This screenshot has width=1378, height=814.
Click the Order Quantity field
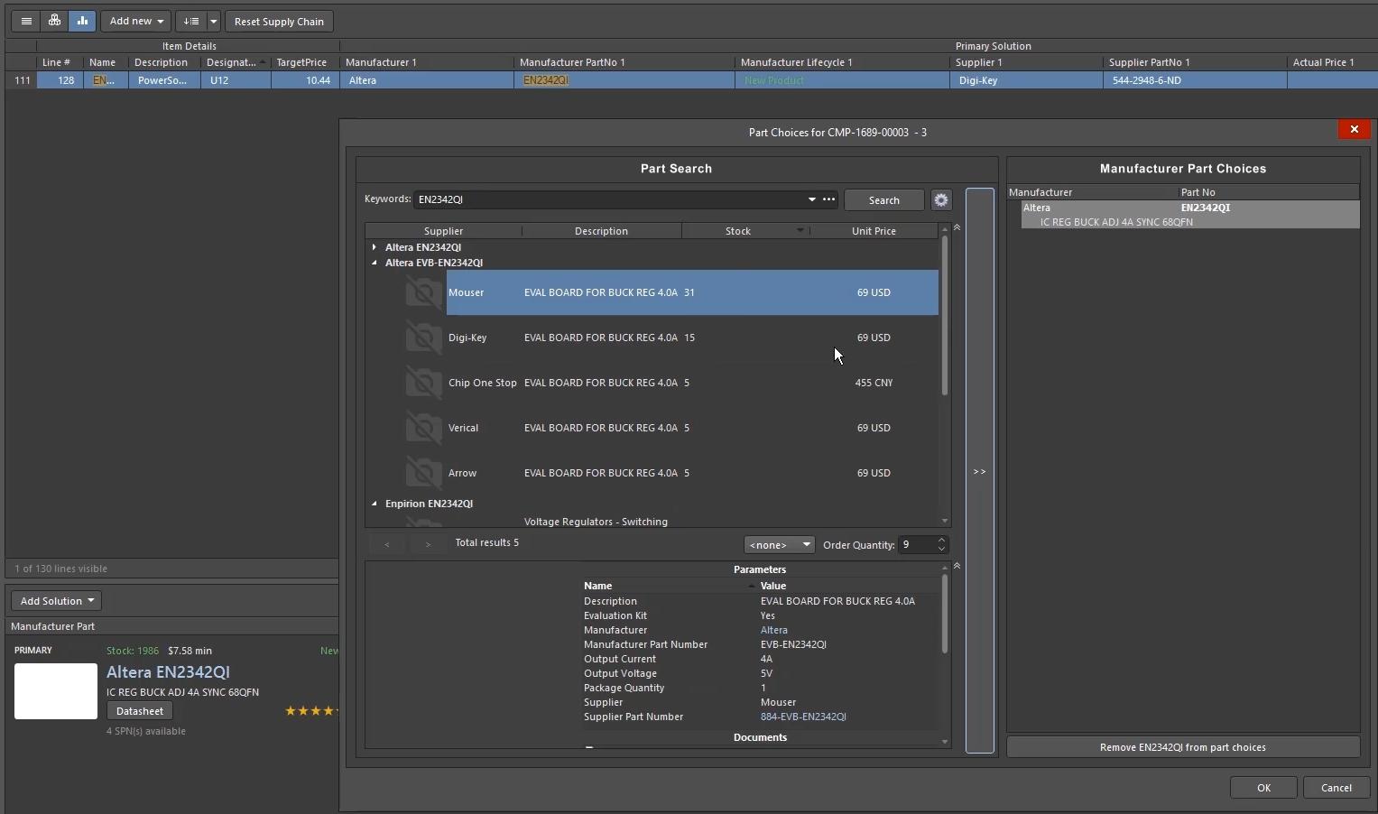tap(916, 545)
